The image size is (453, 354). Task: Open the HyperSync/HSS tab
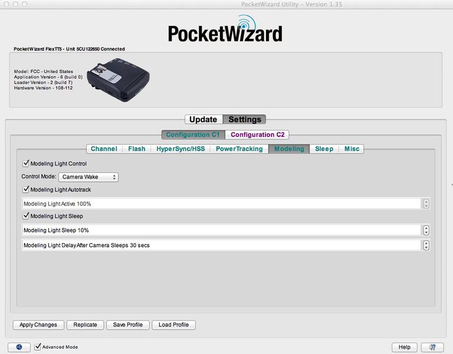(180, 149)
